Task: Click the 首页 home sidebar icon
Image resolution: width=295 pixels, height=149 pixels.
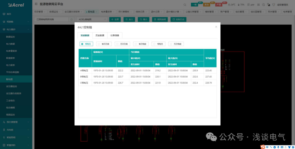Action: (4, 14)
